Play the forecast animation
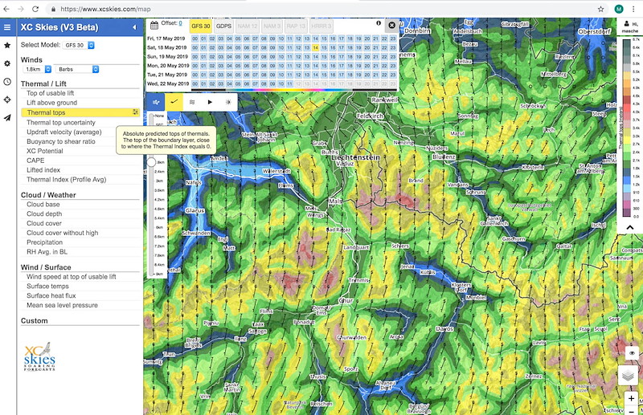 [210, 102]
